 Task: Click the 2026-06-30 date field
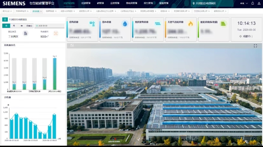tap(49, 26)
